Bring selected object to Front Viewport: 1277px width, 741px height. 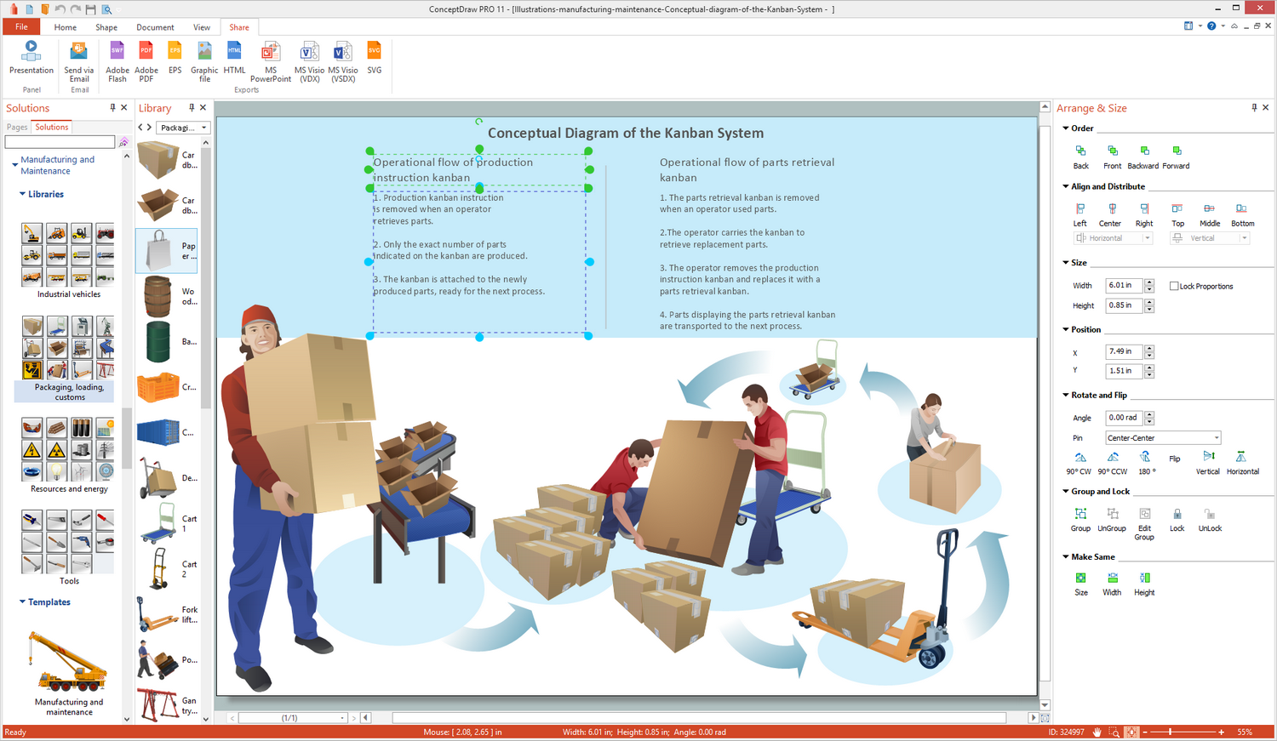1112,157
